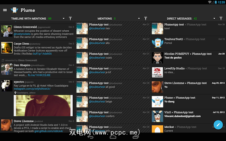
Task: Open the mention saying 'beige'
Action: tap(113, 102)
